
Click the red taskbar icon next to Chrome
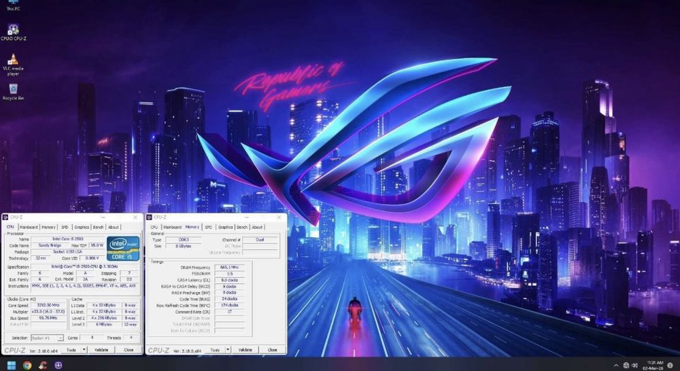point(42,366)
